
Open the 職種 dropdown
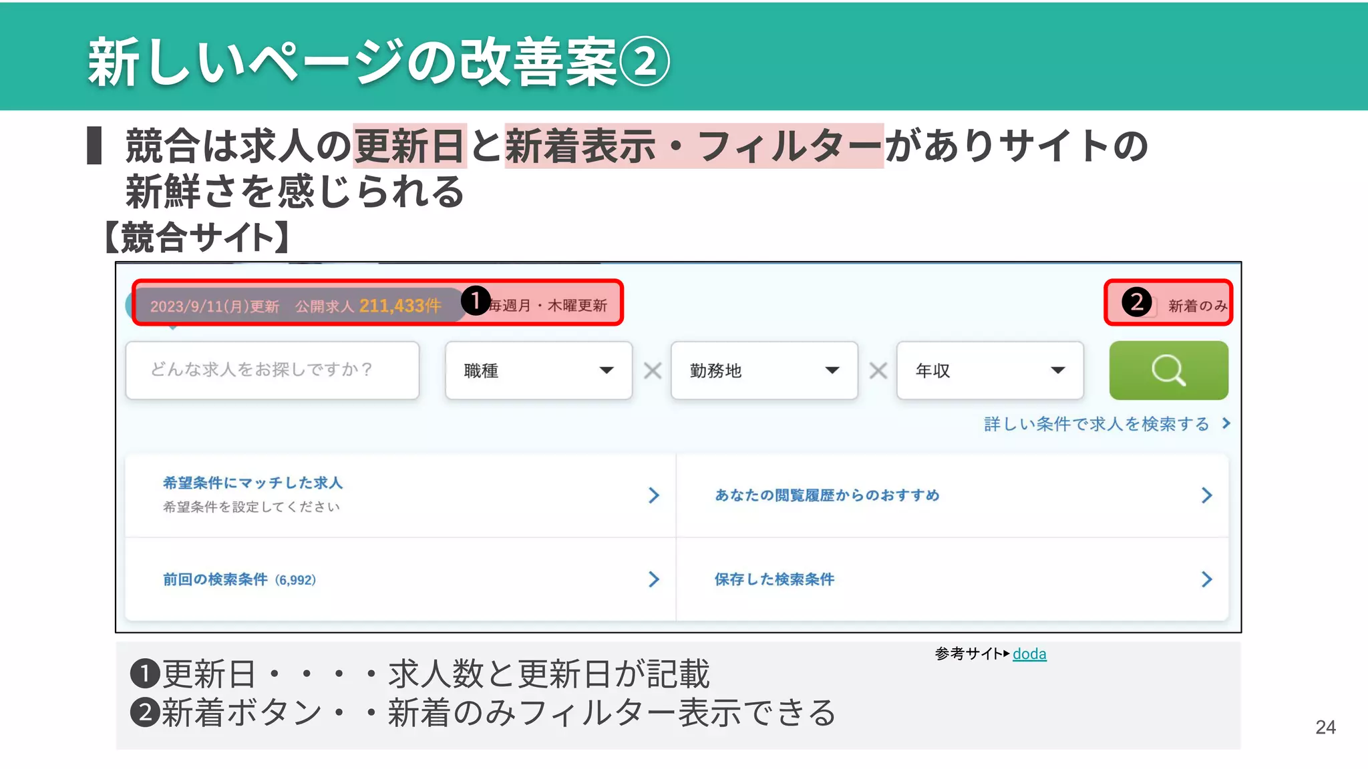coord(538,370)
